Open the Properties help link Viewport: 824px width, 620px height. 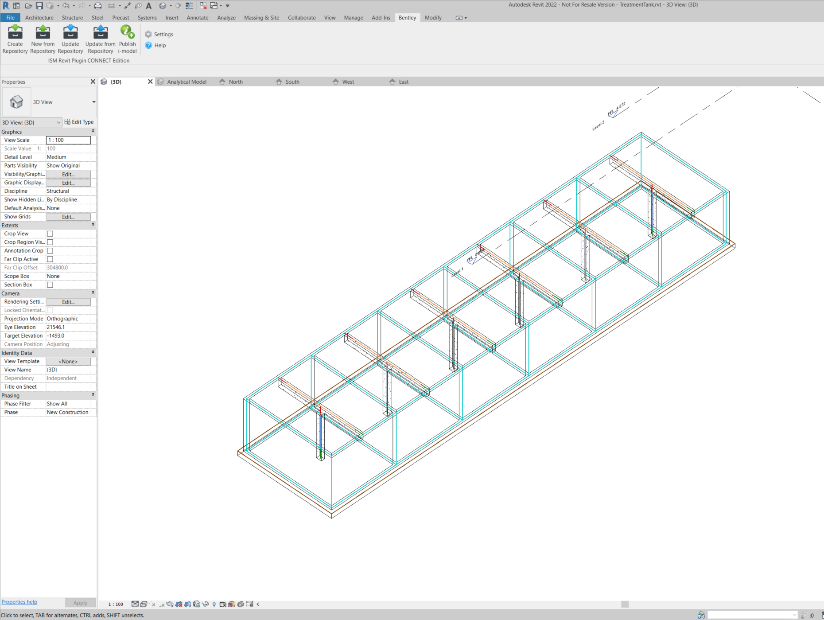pyautogui.click(x=19, y=602)
